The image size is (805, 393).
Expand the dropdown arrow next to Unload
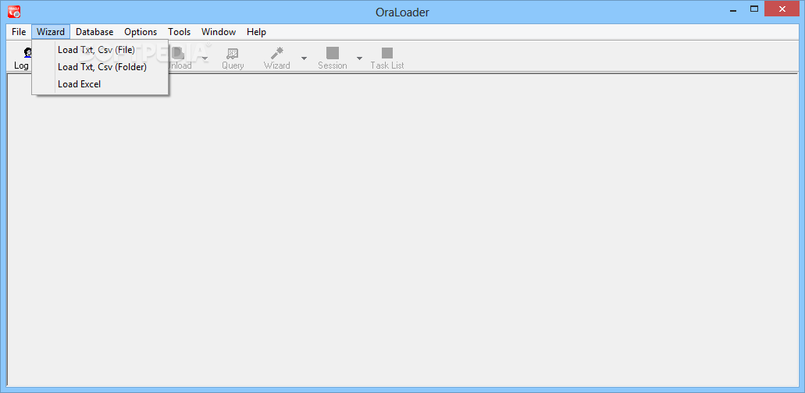(x=205, y=58)
